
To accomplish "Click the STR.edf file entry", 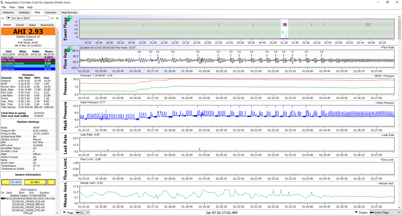I will (x=28, y=213).
